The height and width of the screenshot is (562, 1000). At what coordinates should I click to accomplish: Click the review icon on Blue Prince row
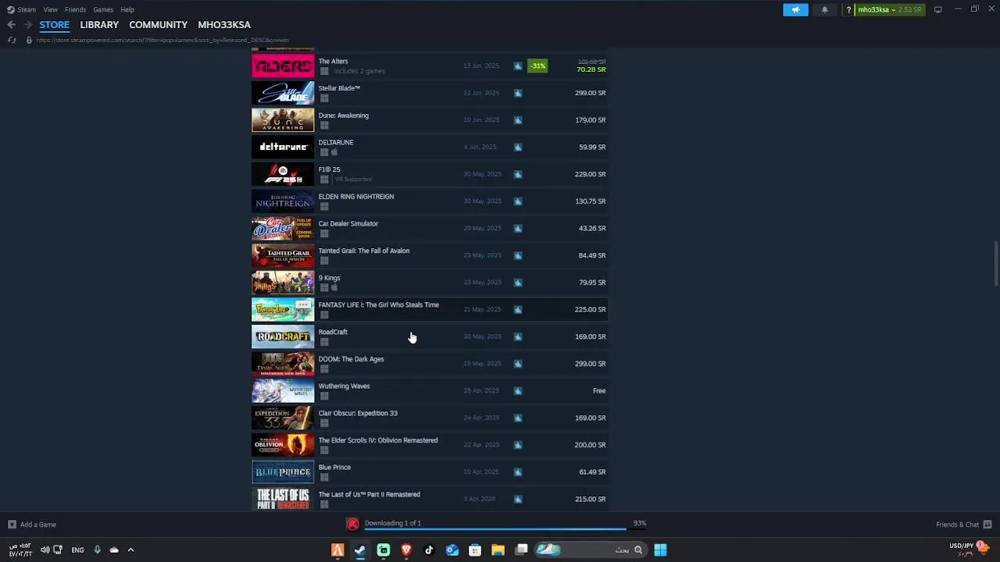[518, 471]
